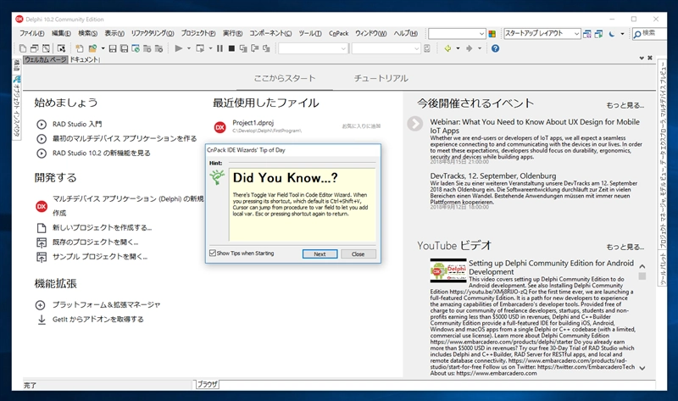Click the refresh icon beside second combo box
678x401 pixels.
click(427, 48)
